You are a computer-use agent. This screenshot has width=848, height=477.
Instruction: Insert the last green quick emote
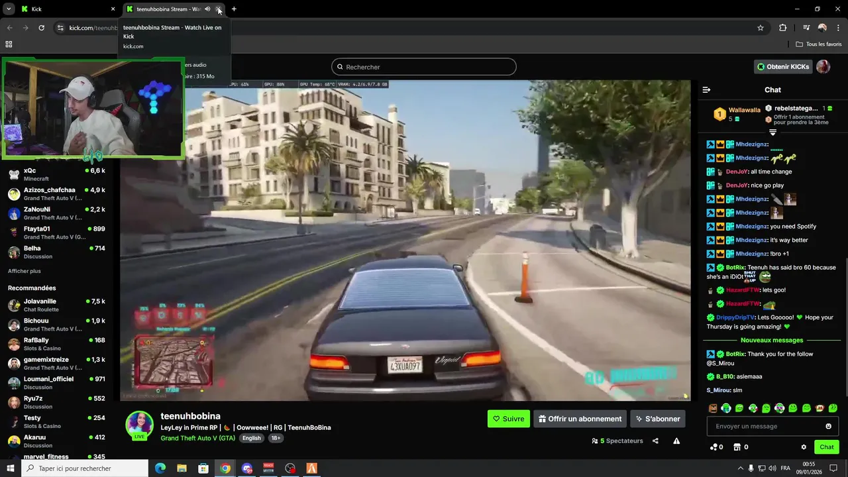tap(833, 408)
